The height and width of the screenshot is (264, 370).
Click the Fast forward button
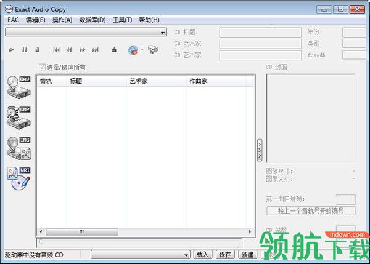(82, 50)
